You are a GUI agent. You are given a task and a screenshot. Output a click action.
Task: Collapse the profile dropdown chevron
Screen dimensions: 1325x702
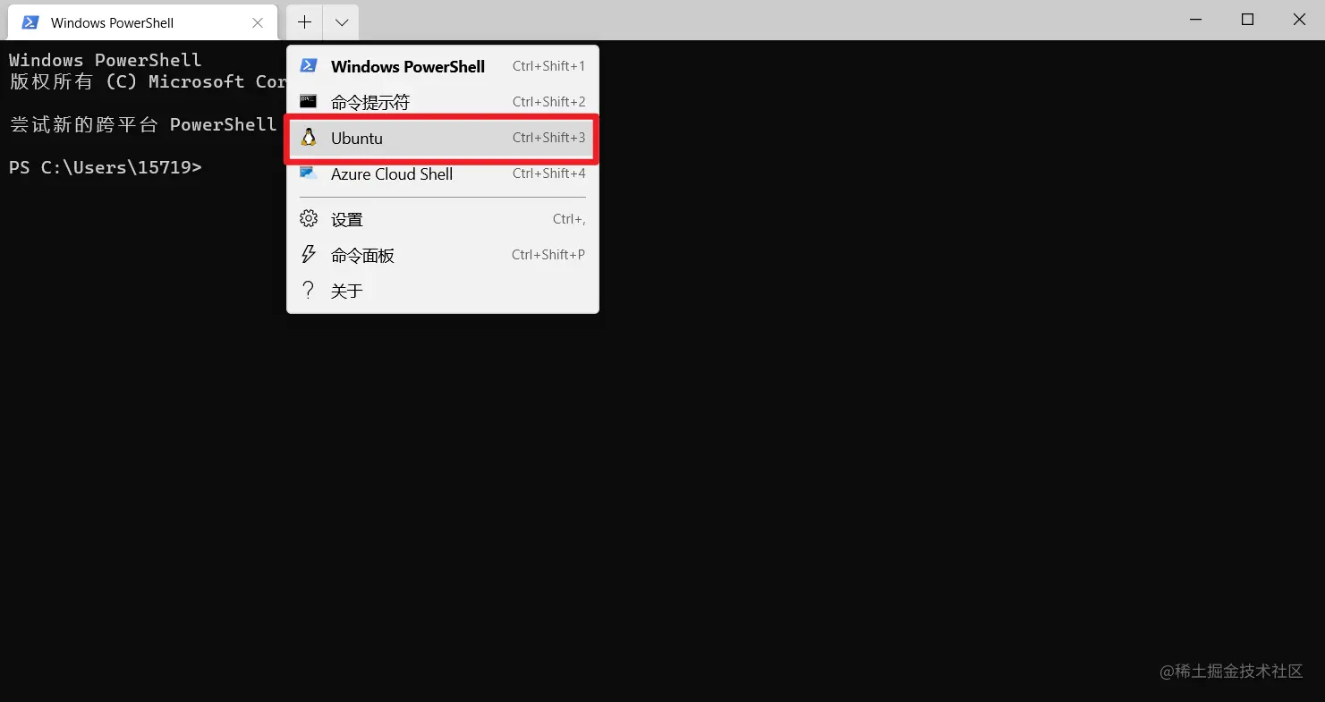coord(342,22)
